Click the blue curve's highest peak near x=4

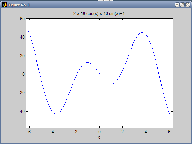click(142, 32)
